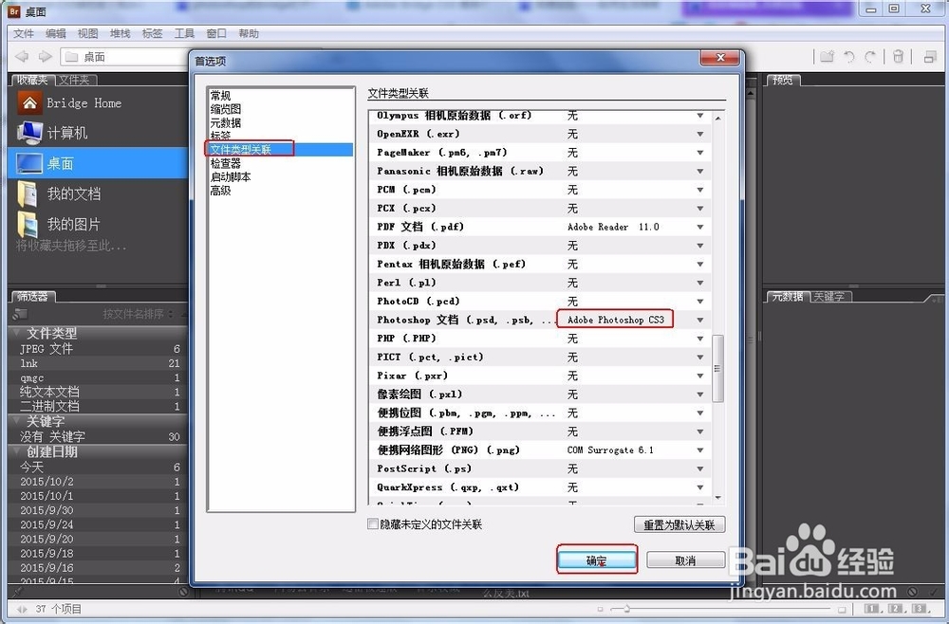Viewport: 949px width, 624px height.
Task: Click the Bridge app title icon
Action: 14,10
